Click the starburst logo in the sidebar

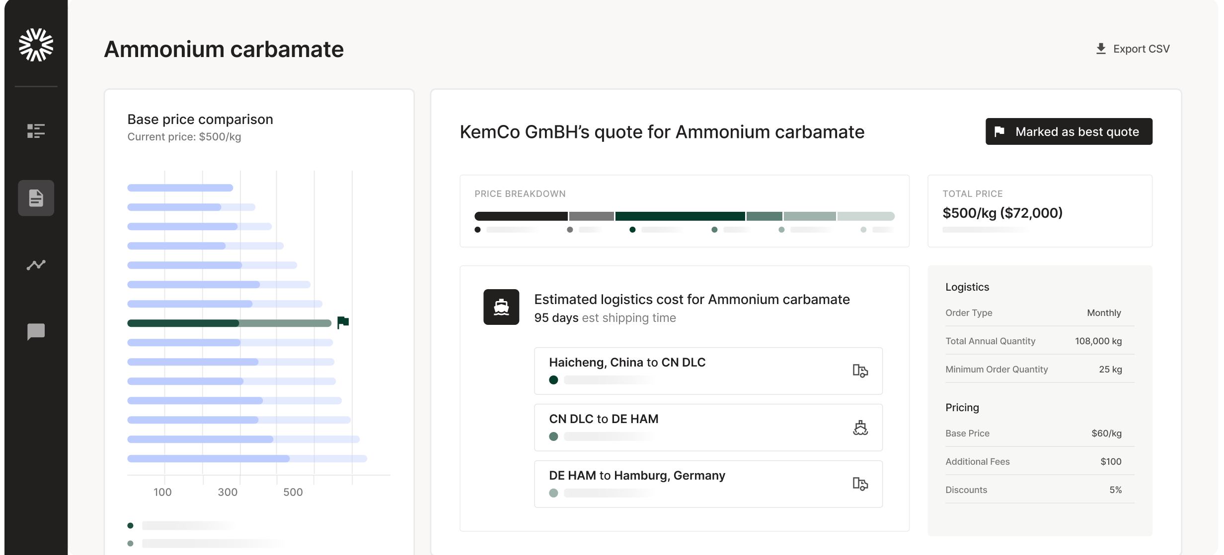[x=36, y=45]
